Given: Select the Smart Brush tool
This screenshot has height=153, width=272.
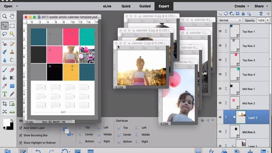Looking at the screenshot, I should click(x=5, y=52).
